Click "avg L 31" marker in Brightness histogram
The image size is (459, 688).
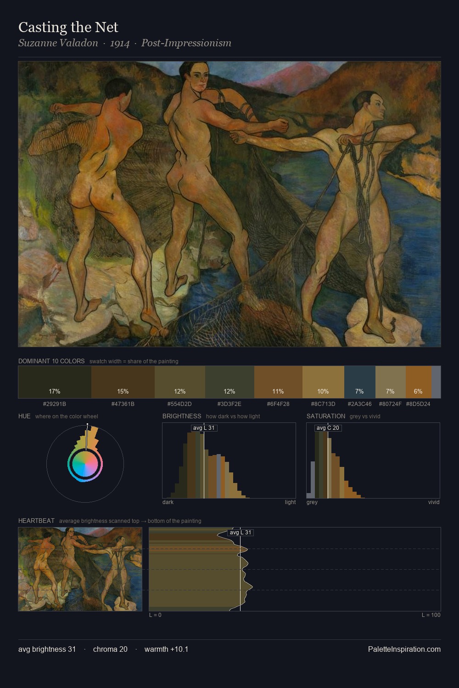(x=204, y=428)
